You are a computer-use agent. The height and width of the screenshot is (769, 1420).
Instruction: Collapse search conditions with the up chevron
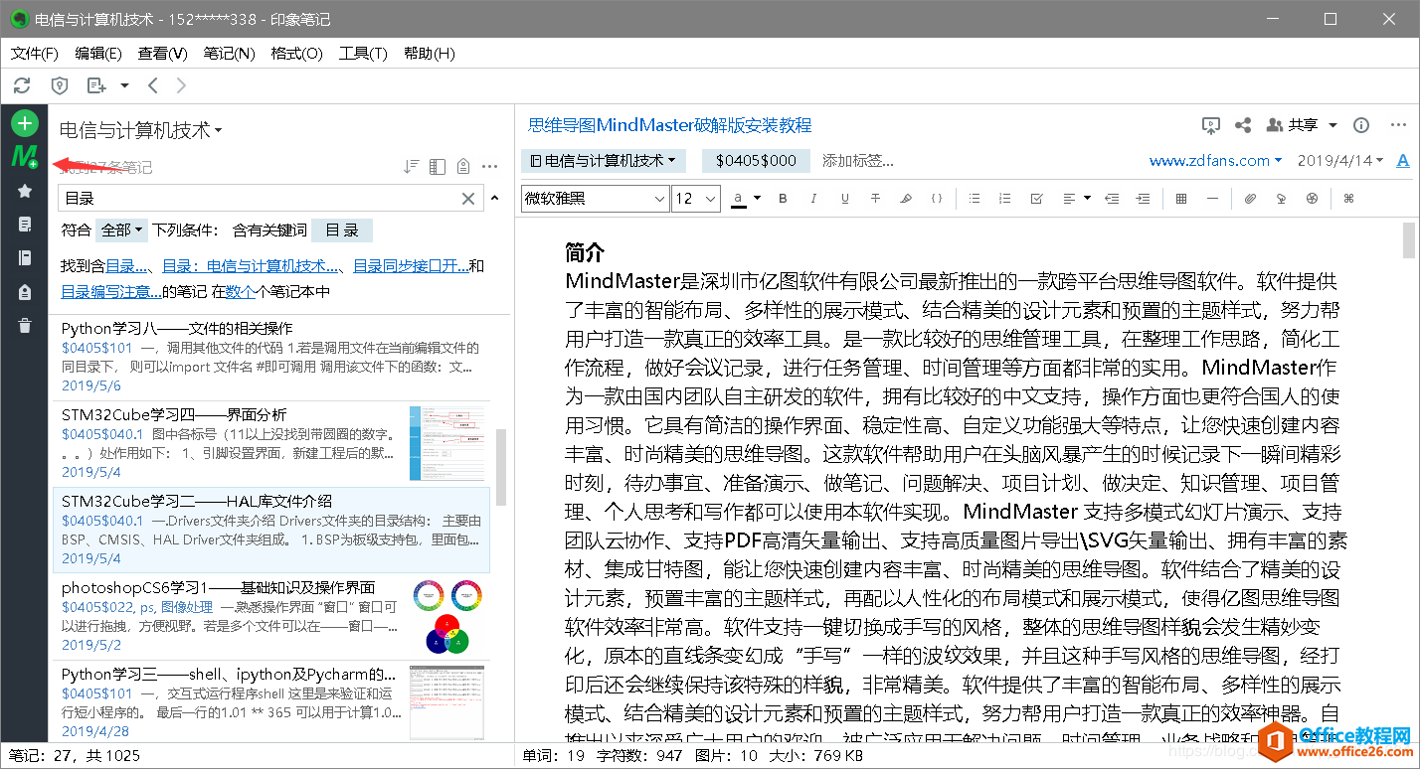click(x=494, y=198)
